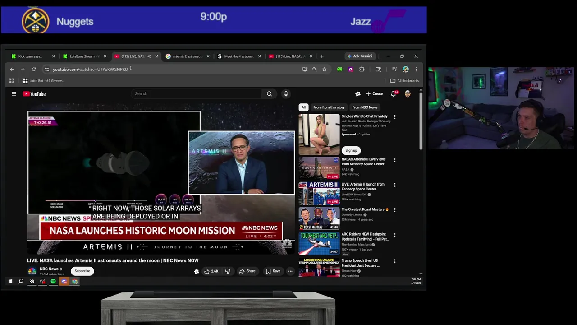Viewport: 577px width, 325px height.
Task: Save the video to a playlist
Action: tap(273, 271)
